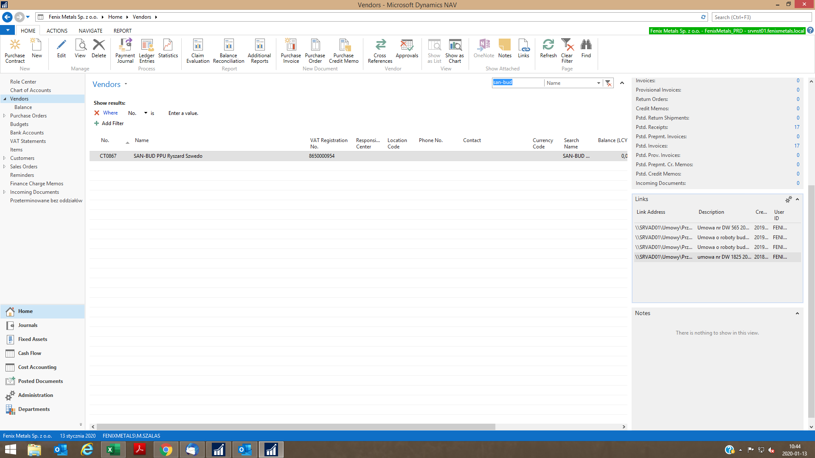Remove the Where No. filter
Viewport: 815px width, 458px height.
tap(97, 113)
